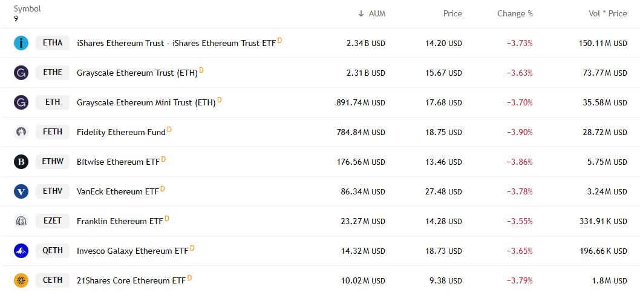Sort by the AUM column header
The width and height of the screenshot is (640, 298).
point(371,13)
